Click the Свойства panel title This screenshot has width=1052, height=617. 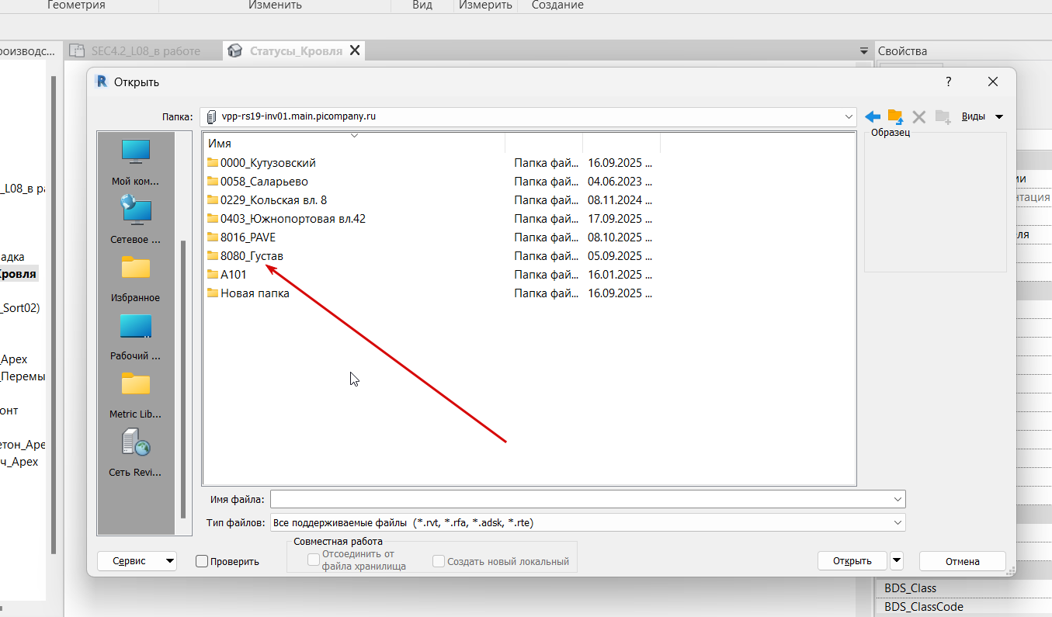902,51
